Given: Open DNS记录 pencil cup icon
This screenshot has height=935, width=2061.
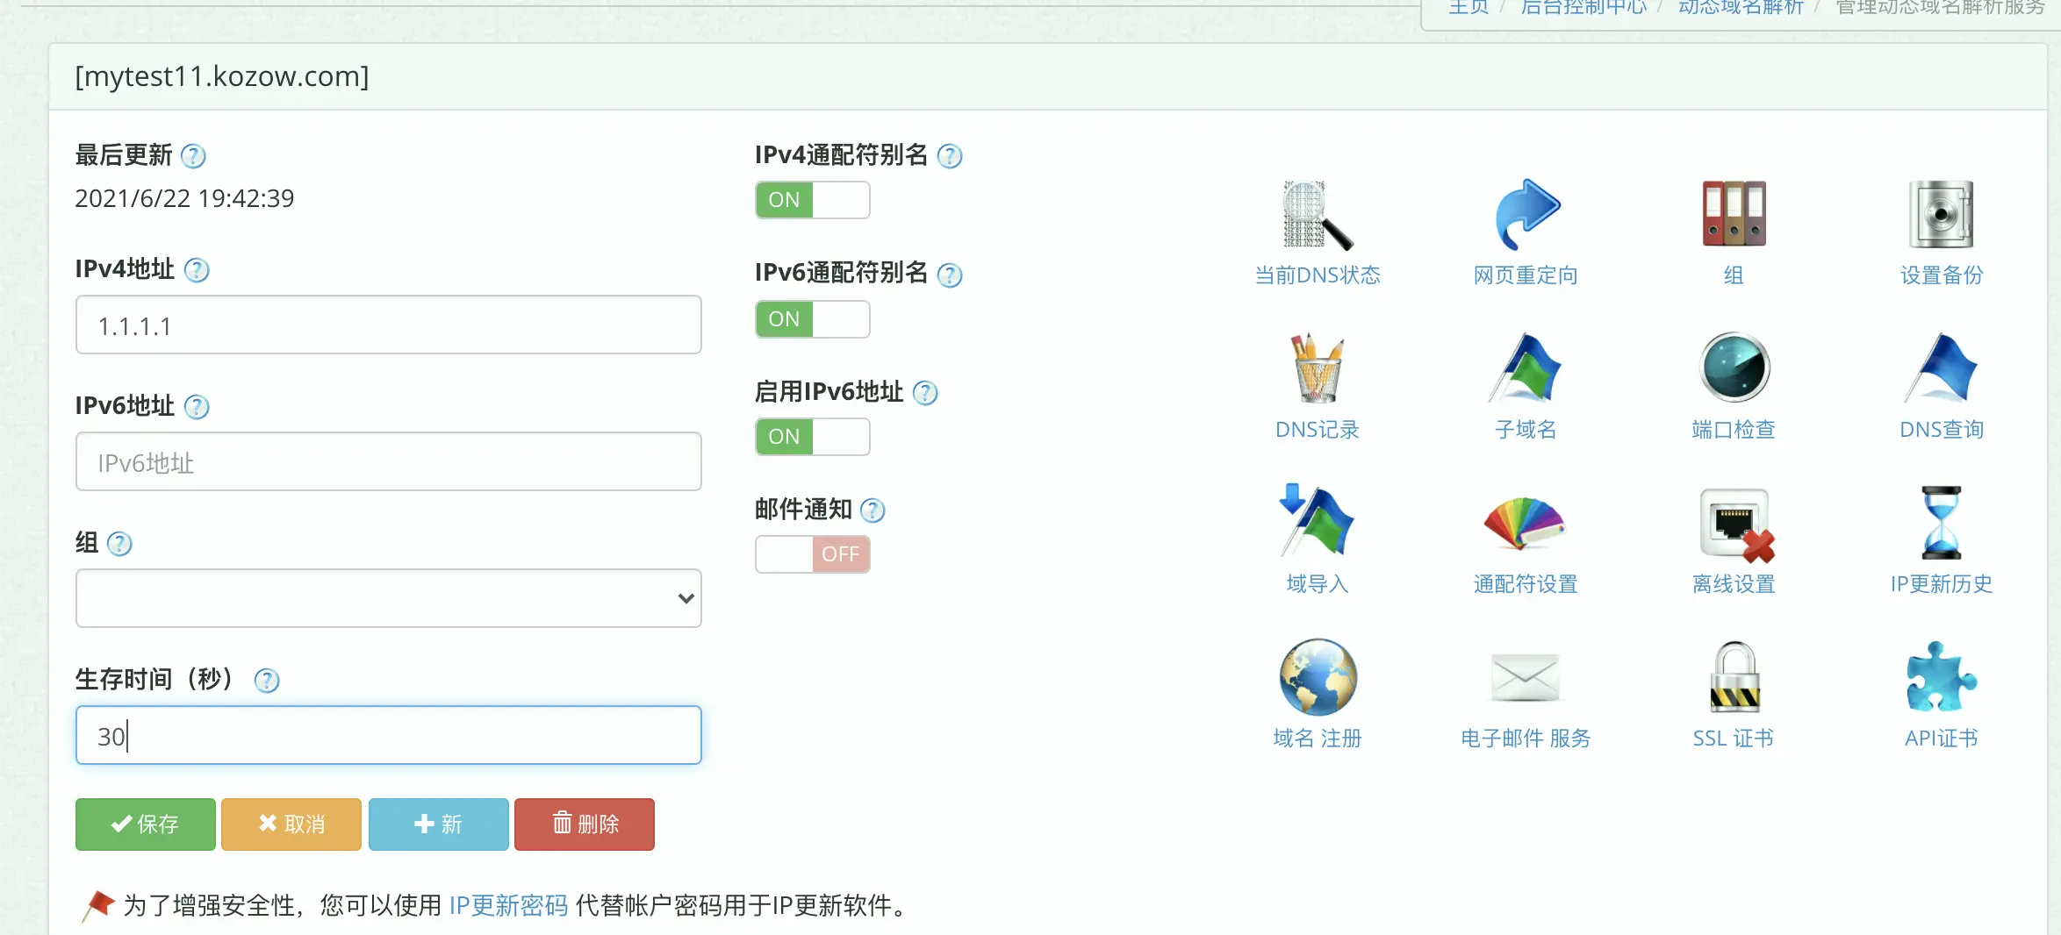Looking at the screenshot, I should [1317, 368].
